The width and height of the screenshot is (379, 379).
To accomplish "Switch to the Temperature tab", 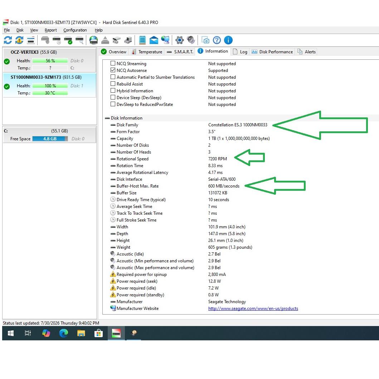I will click(147, 52).
